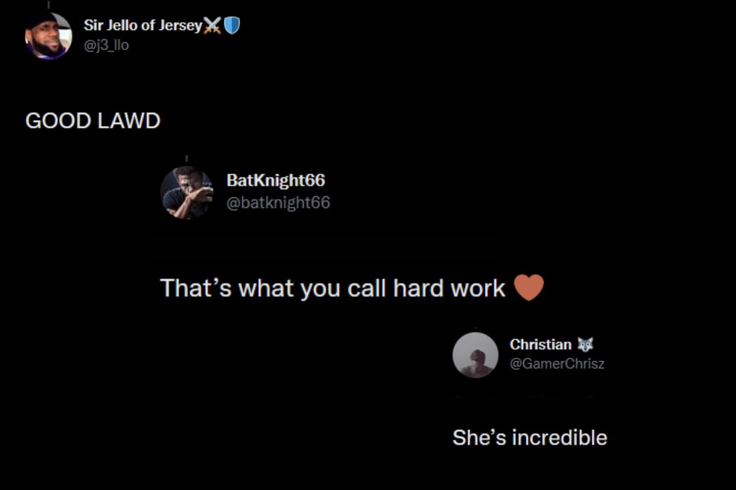The height and width of the screenshot is (490, 736).
Task: Open BatKnight66's profile avatar
Action: (x=187, y=192)
